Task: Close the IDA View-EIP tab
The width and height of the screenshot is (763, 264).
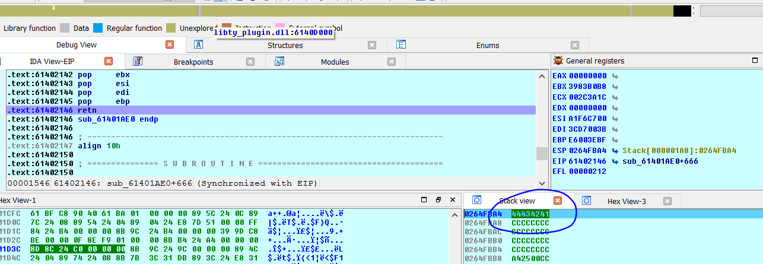Action: pos(109,61)
